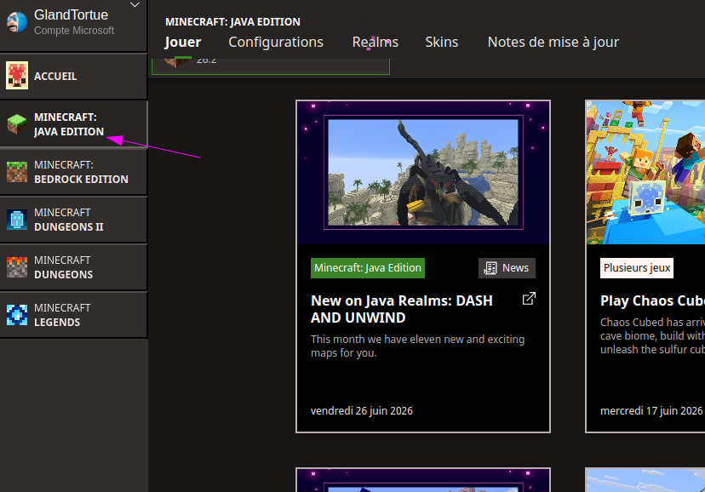Go to the Skins tab

(x=442, y=42)
